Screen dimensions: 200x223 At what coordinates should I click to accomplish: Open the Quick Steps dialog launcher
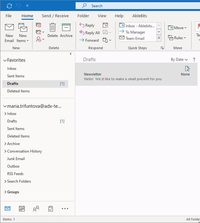162,48
